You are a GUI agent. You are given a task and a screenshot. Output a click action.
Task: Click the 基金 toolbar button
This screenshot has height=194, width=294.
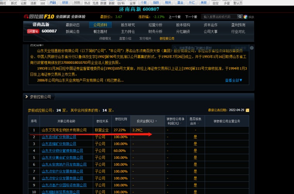click(180, 2)
